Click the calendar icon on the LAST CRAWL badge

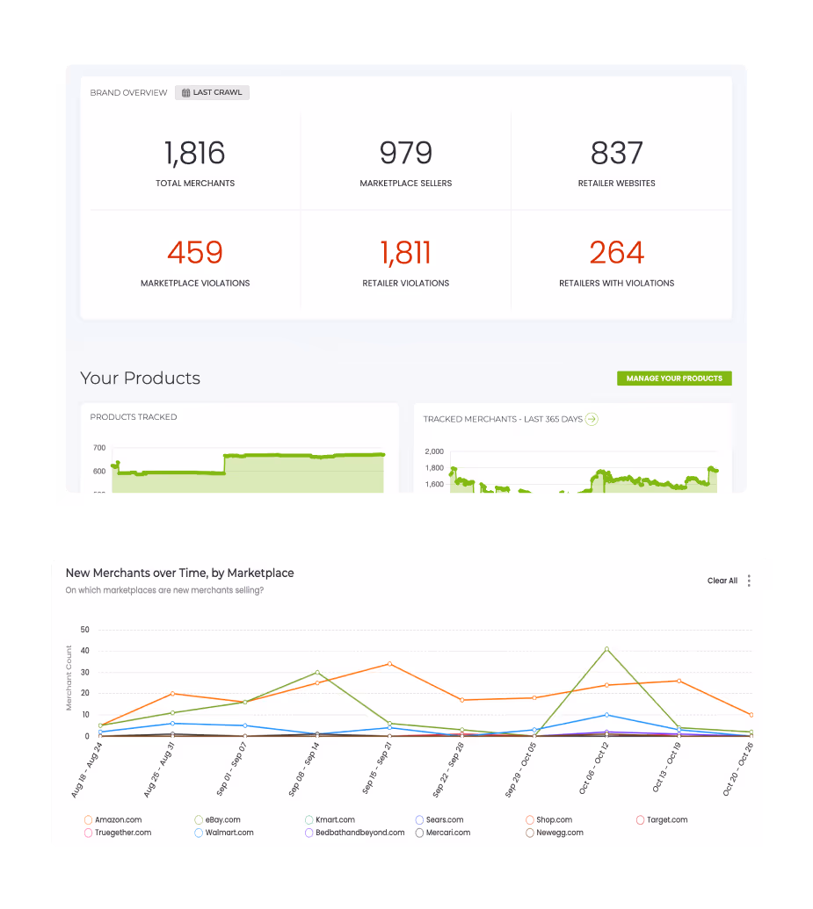(185, 92)
